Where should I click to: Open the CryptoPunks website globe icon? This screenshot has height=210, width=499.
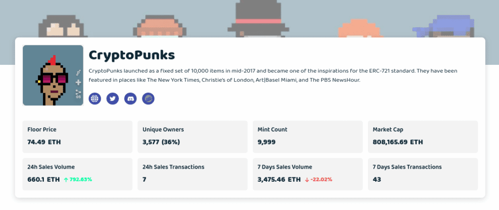point(95,98)
